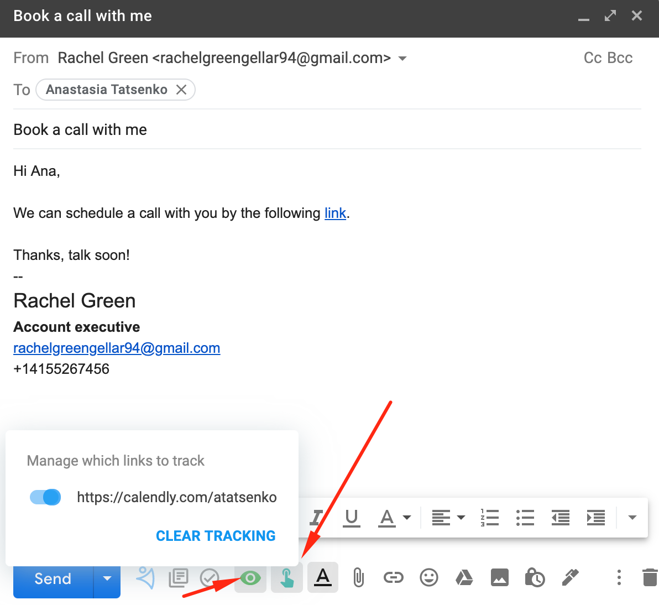Toggle underline formatting on selected text
659x605 pixels.
(x=352, y=518)
